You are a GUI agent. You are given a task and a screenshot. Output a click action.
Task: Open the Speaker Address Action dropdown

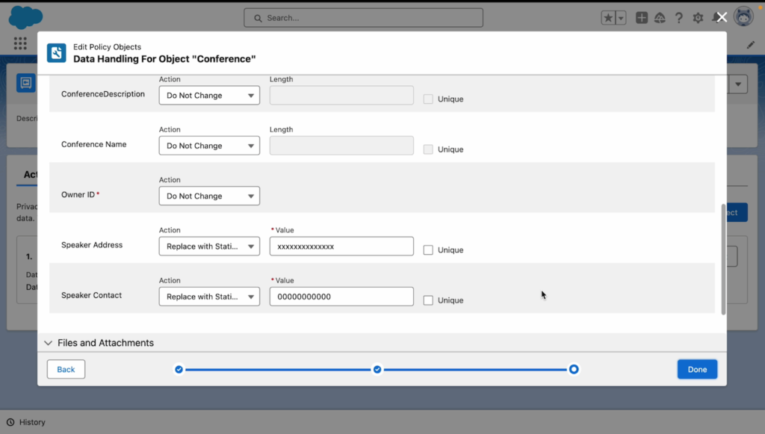pyautogui.click(x=209, y=246)
